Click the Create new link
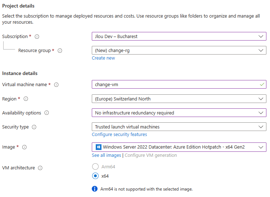The width and height of the screenshot is (270, 197). pyautogui.click(x=103, y=58)
